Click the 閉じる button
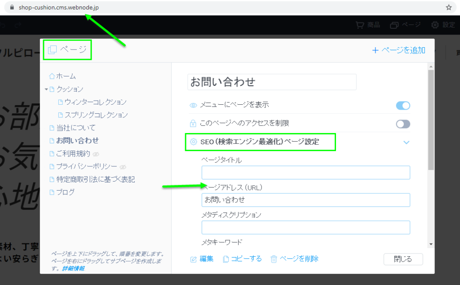Screen dimensions: 460x285 pos(403,259)
